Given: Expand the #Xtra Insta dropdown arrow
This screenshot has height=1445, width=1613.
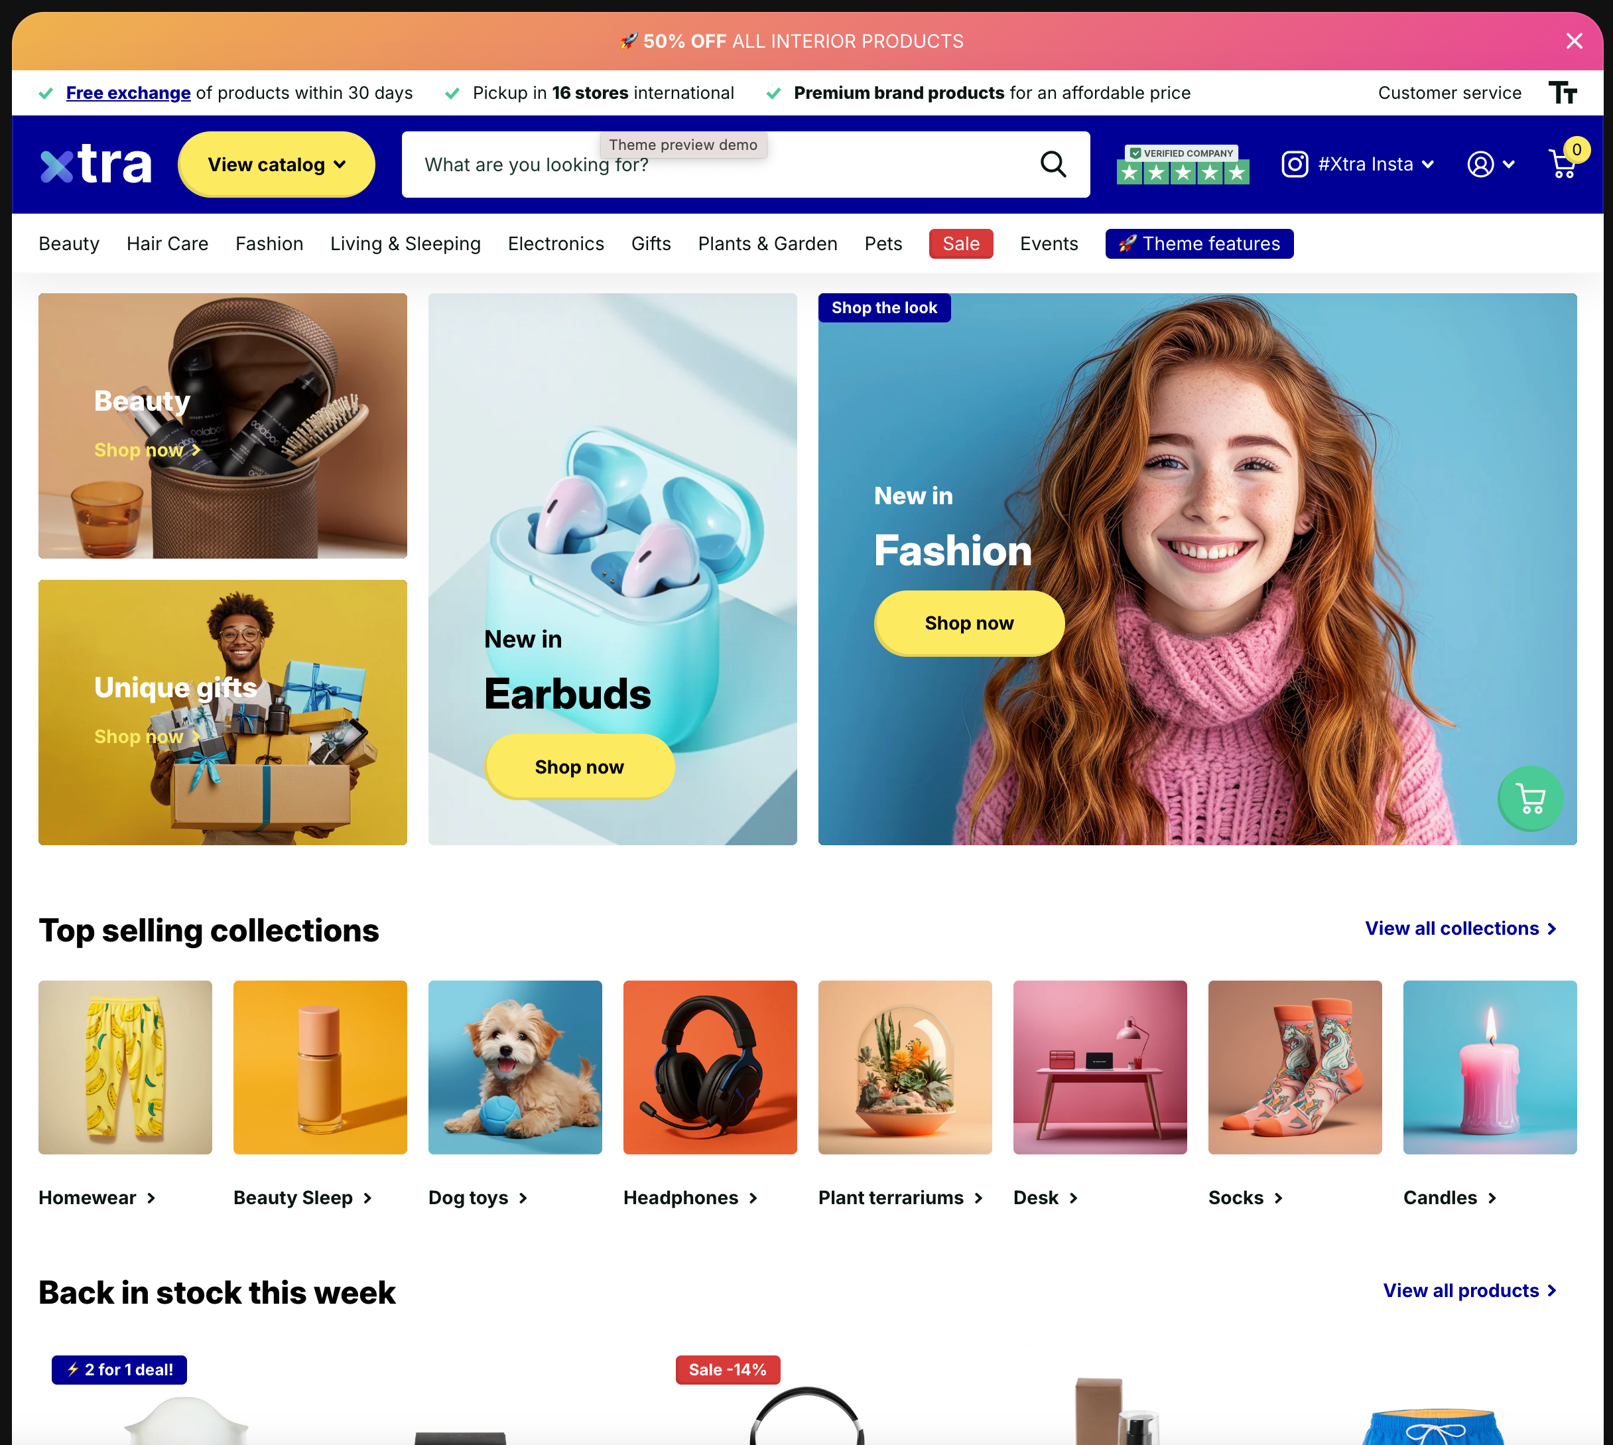Looking at the screenshot, I should (x=1428, y=165).
